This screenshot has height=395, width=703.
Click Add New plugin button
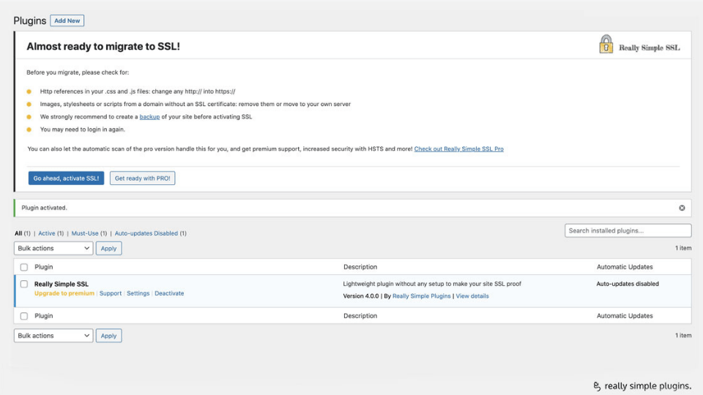click(x=67, y=20)
